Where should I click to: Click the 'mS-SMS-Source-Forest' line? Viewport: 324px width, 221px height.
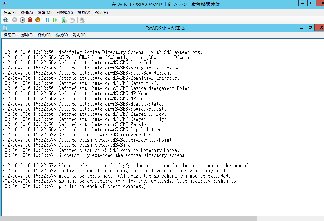84,109
